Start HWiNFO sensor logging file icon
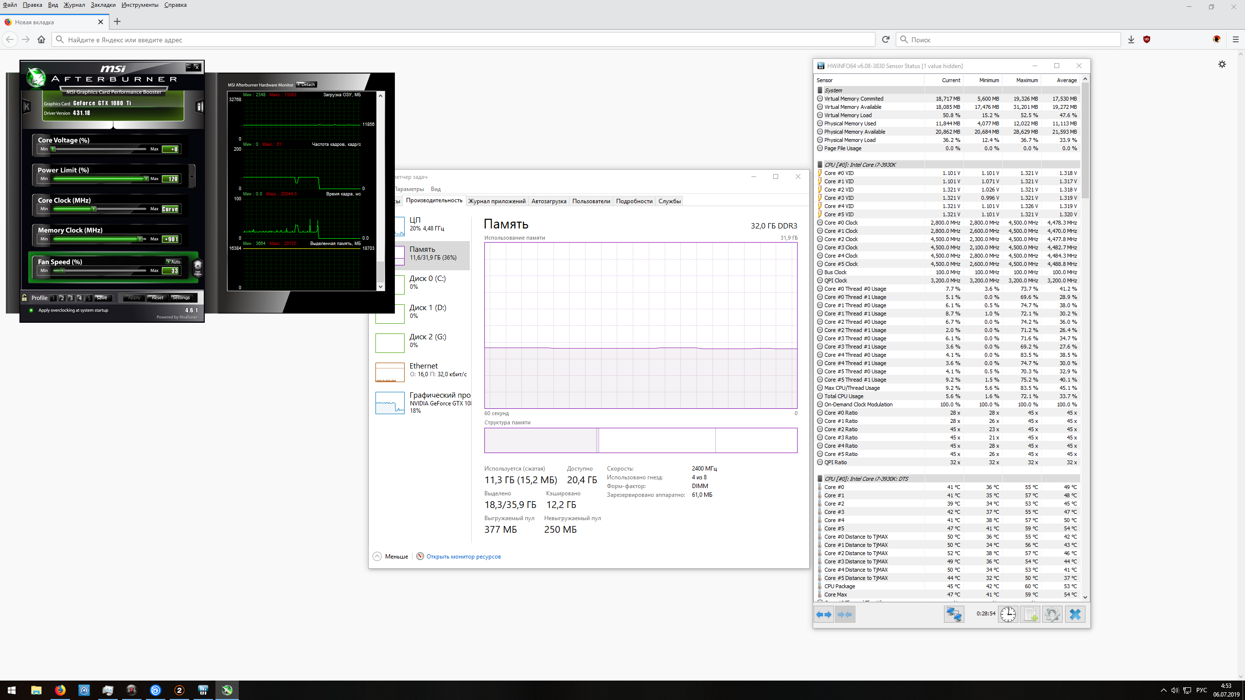 (1030, 614)
